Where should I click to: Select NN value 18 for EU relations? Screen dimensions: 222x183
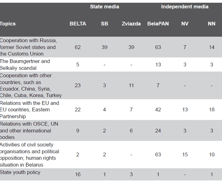(212, 110)
